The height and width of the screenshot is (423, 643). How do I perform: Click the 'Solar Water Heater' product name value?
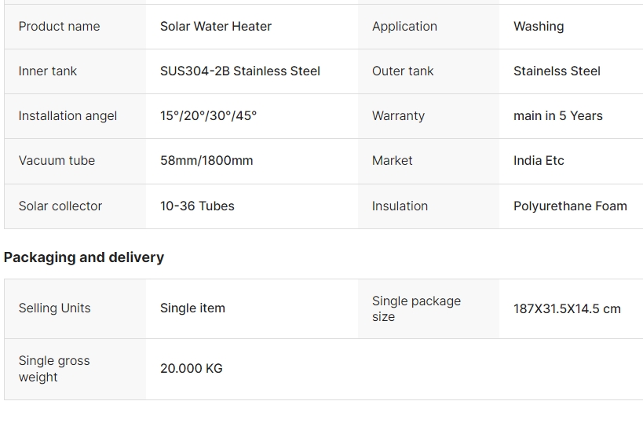click(216, 26)
